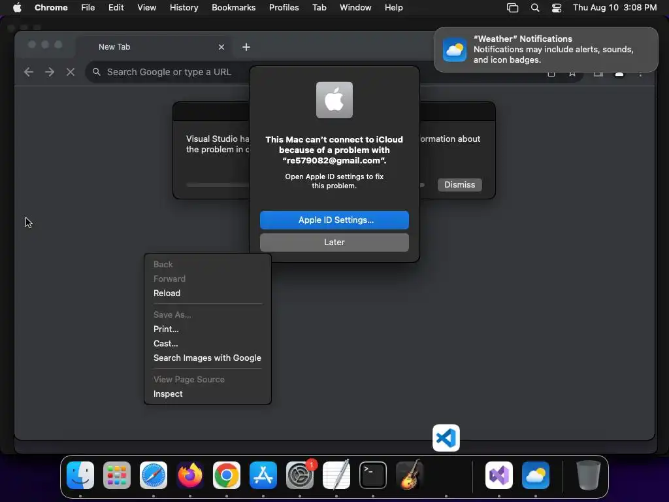Open Control Center in menu bar

click(557, 8)
